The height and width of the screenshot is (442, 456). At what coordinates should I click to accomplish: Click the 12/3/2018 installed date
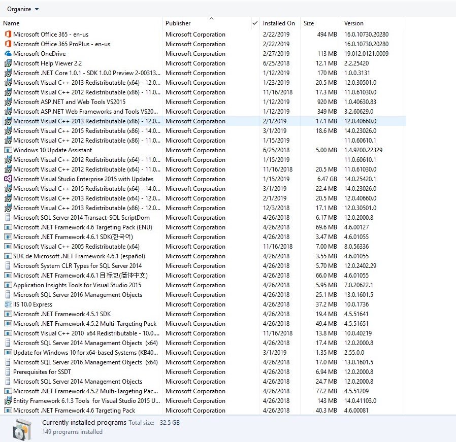[x=276, y=208]
